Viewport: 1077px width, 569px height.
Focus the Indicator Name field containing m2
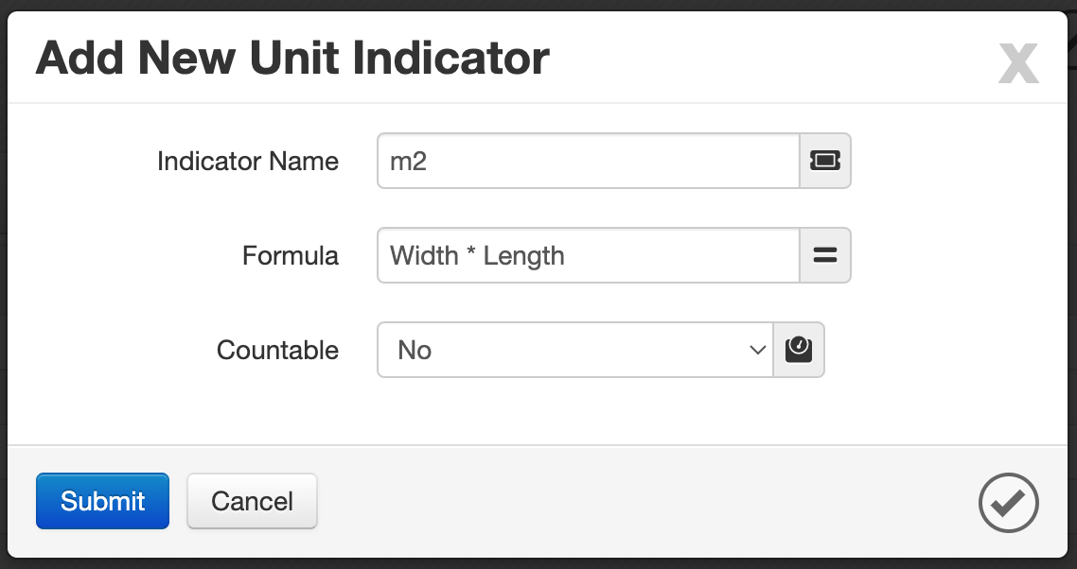589,161
